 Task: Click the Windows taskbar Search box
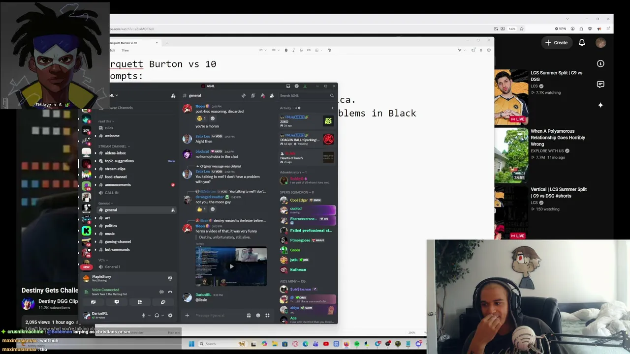223,344
